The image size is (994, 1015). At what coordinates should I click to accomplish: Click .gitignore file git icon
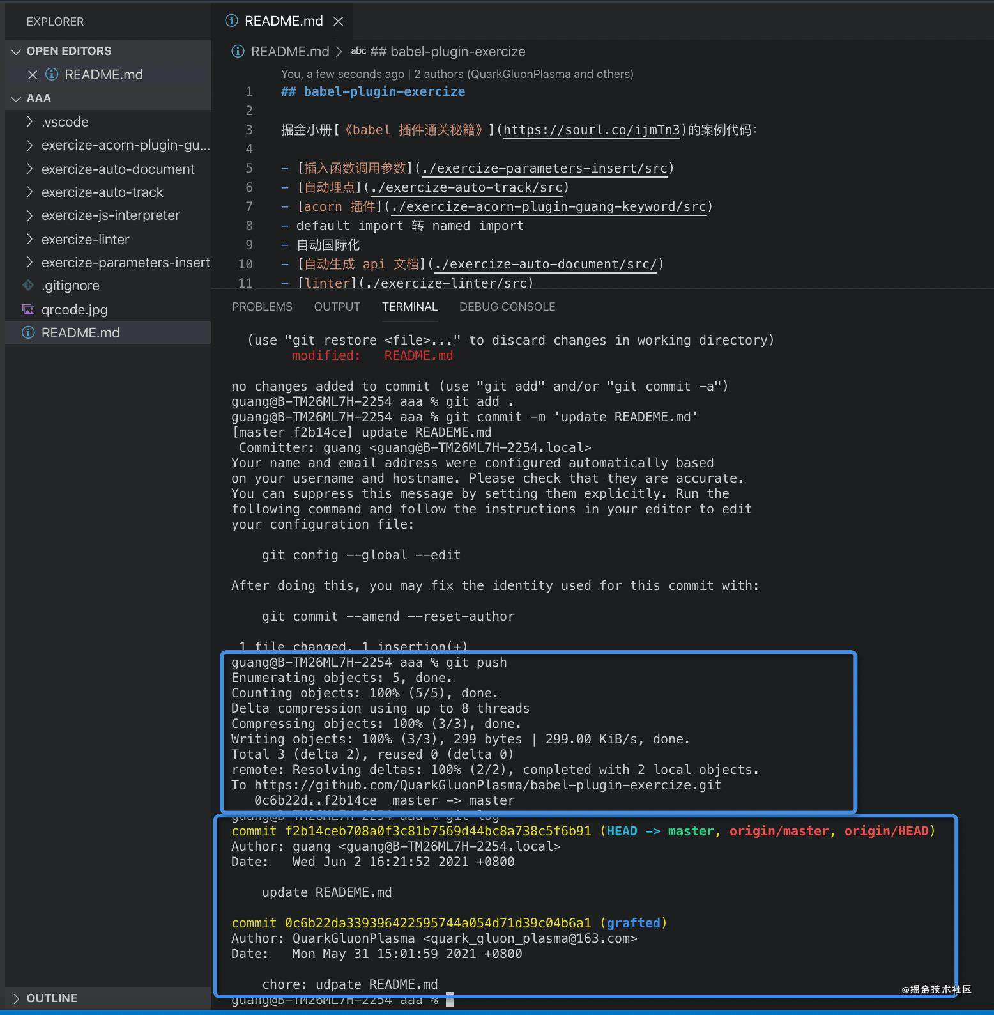pos(28,285)
